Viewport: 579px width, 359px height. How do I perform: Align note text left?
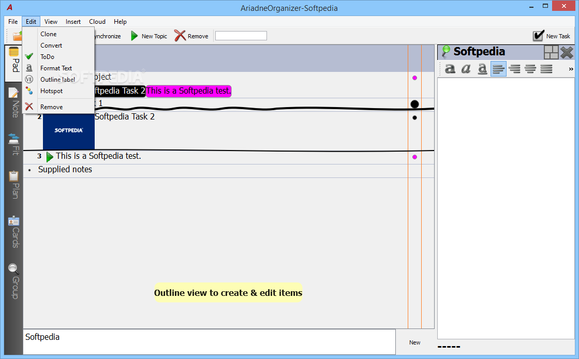click(x=498, y=69)
